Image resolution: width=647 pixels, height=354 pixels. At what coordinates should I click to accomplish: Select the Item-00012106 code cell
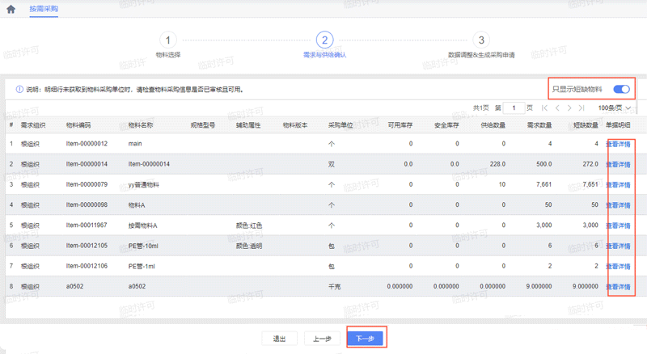87,266
